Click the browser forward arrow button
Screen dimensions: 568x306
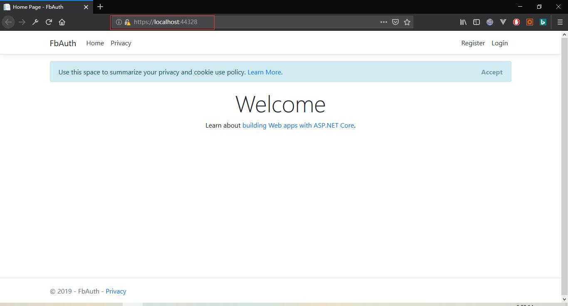22,22
